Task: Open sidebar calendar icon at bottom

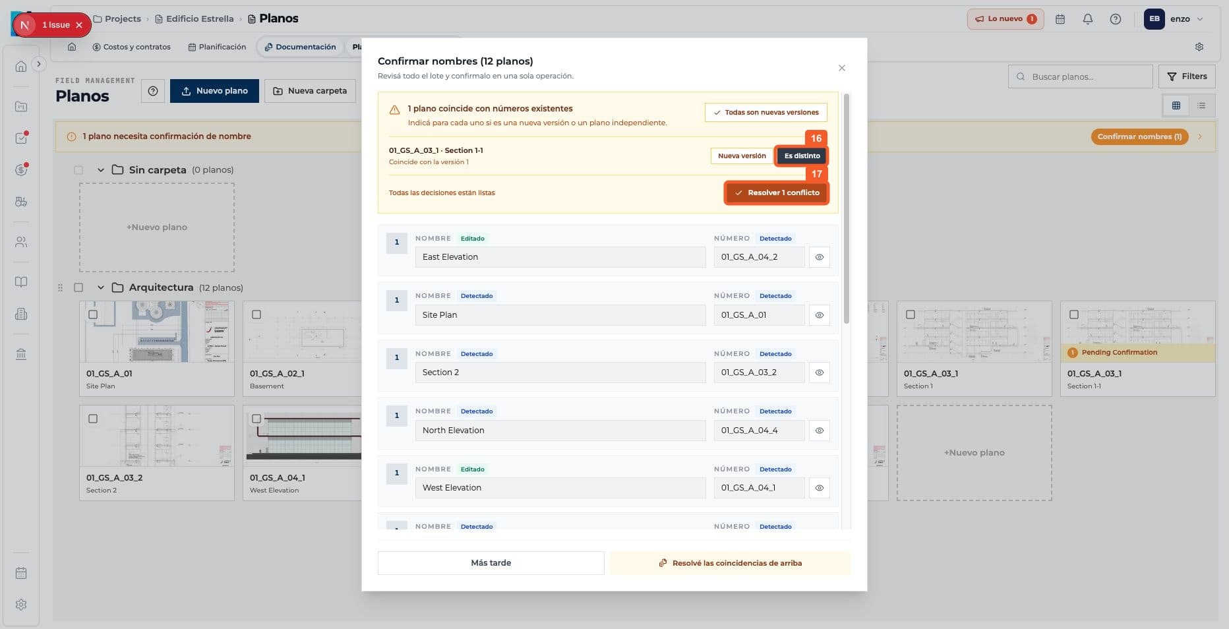Action: 21,573
